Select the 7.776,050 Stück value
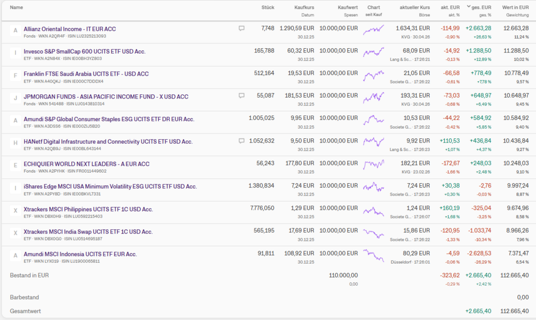This screenshot has width=536, height=320. pyautogui.click(x=262, y=208)
